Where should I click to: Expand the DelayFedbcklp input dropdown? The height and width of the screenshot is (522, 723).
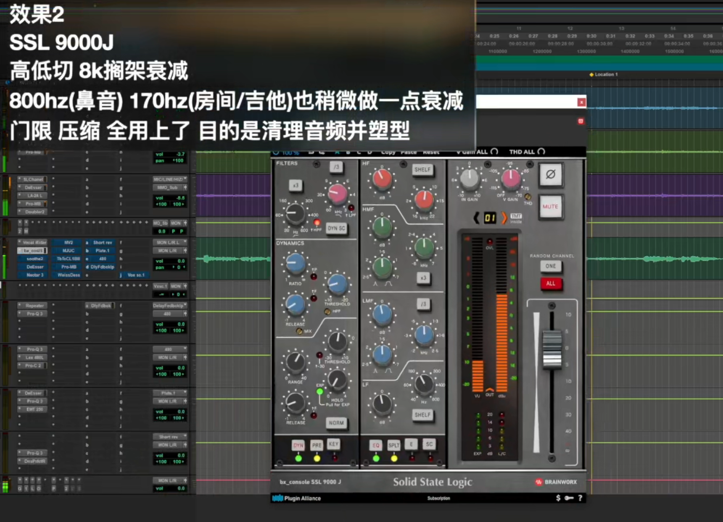tap(170, 306)
